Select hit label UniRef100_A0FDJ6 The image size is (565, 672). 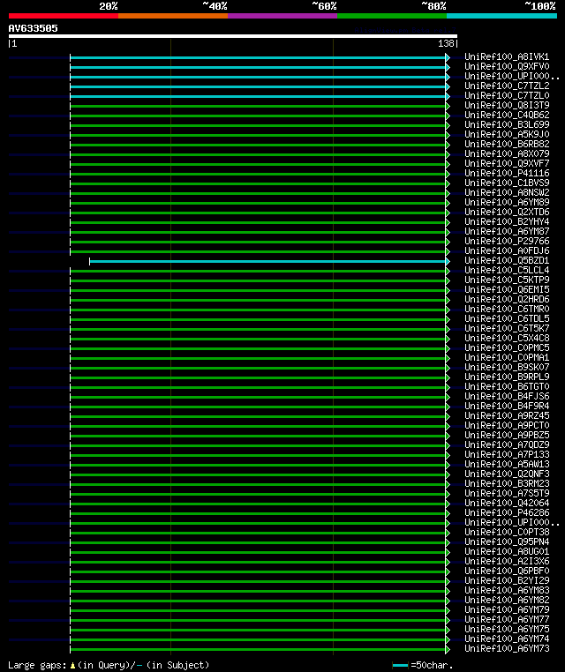point(507,250)
